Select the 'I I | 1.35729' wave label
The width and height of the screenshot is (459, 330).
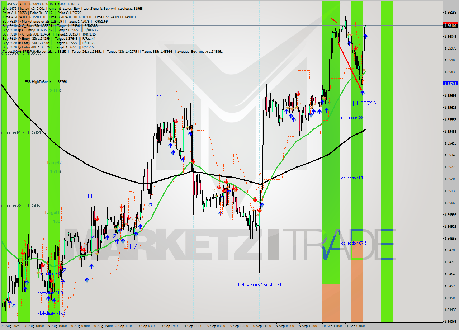(x=361, y=103)
